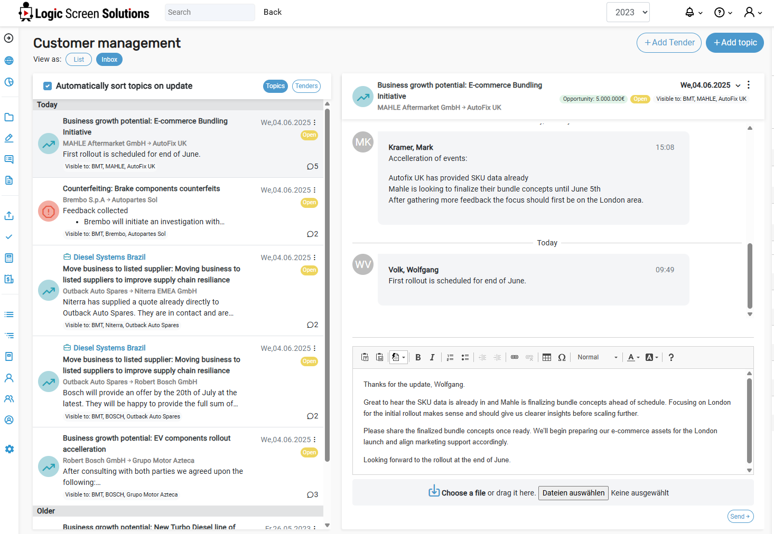Open options menu for Brake components counterfeits topic
Screen dimensions: 774x534
[314, 190]
